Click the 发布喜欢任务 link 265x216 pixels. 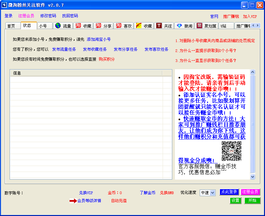coord(156,49)
